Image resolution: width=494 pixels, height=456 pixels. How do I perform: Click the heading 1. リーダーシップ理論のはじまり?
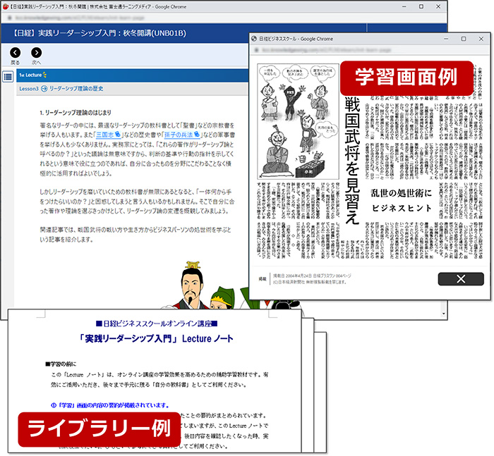(76, 112)
